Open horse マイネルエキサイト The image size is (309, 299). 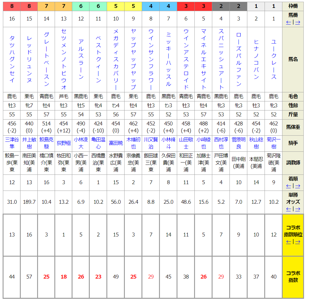pyautogui.click(x=203, y=59)
